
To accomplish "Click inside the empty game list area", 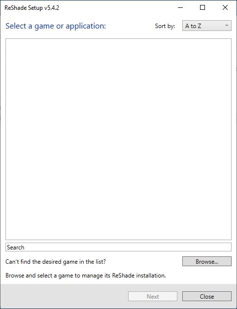I will coord(118,139).
